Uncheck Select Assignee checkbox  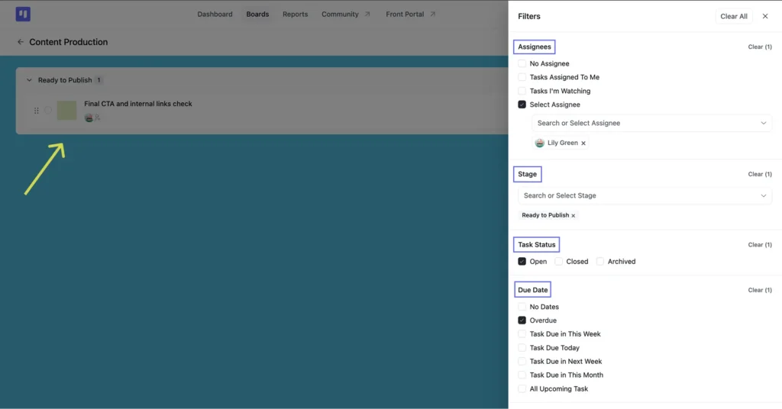[x=522, y=105]
